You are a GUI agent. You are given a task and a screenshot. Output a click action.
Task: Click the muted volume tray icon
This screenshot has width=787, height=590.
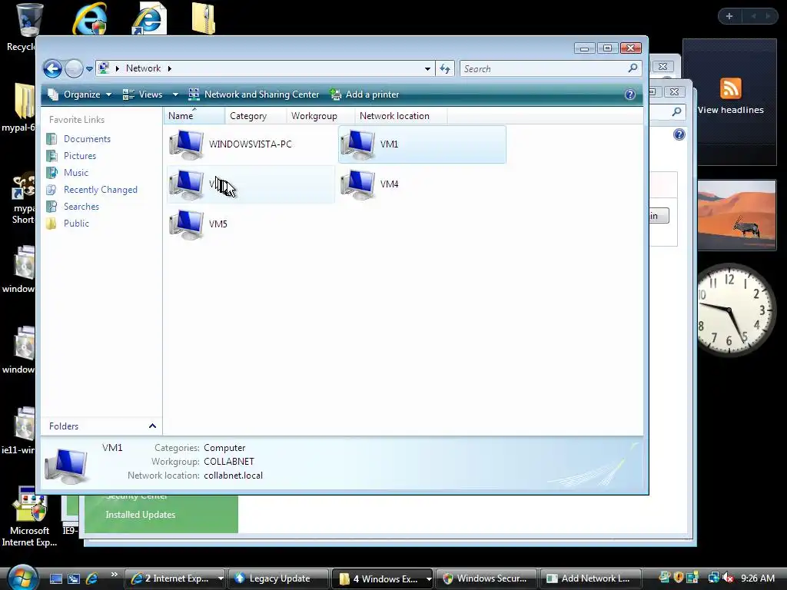pyautogui.click(x=728, y=578)
